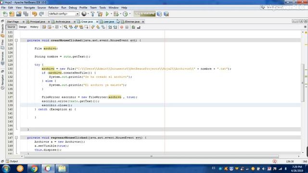Open the Output panel button
The height and width of the screenshot is (173, 308).
point(12,161)
